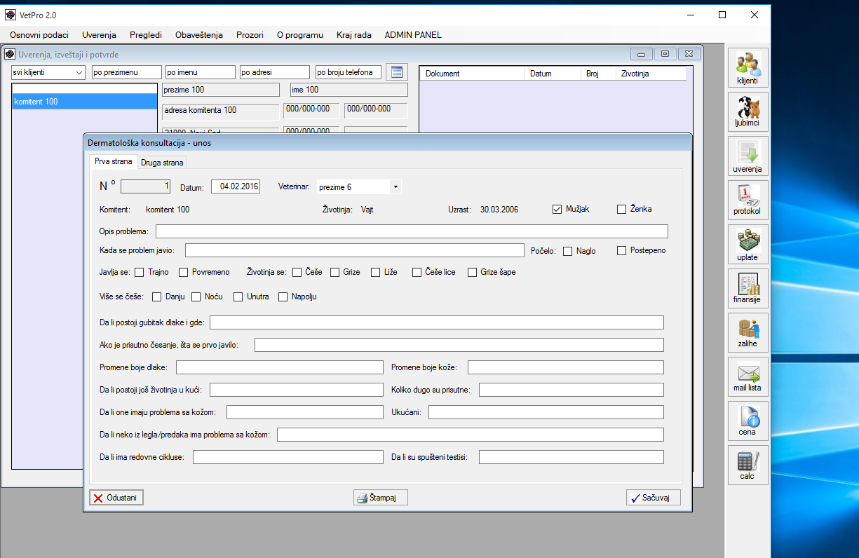Click the Odustani cancel button

click(x=116, y=498)
